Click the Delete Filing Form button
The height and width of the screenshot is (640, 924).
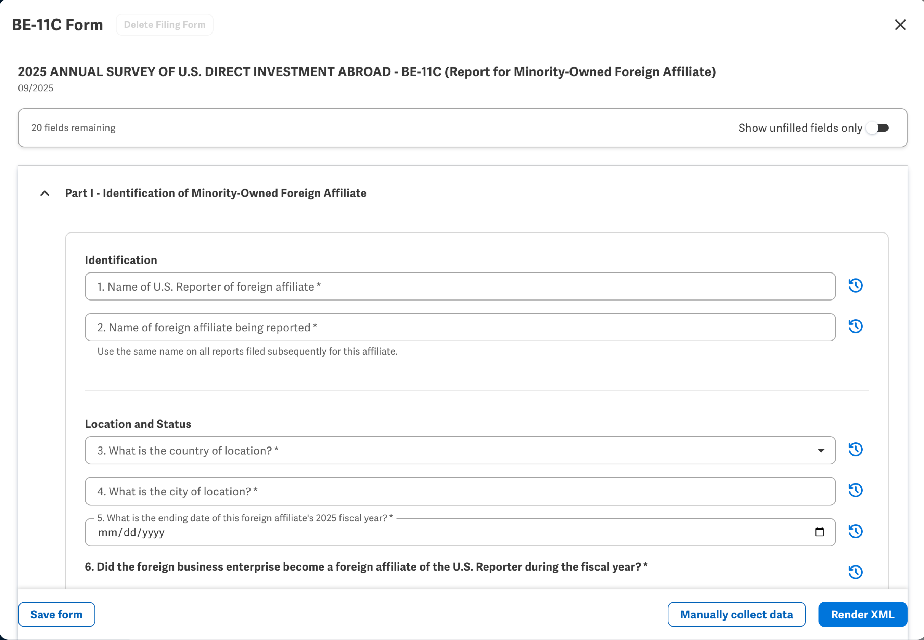[x=165, y=25]
